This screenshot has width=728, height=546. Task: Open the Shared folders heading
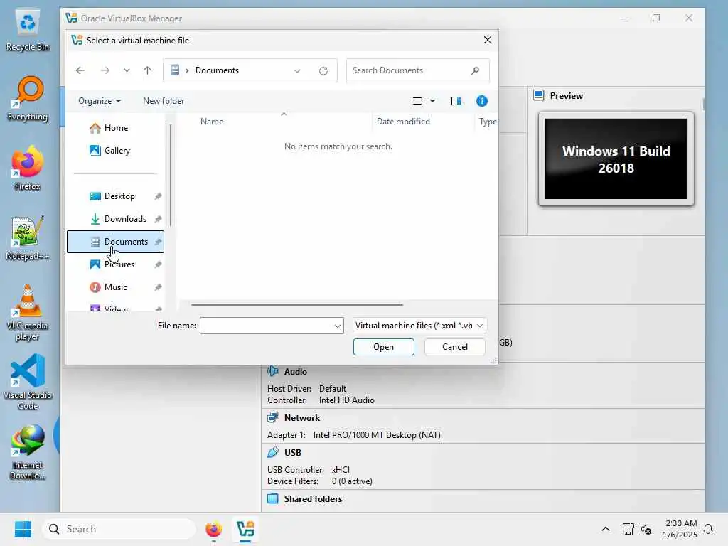tap(313, 498)
